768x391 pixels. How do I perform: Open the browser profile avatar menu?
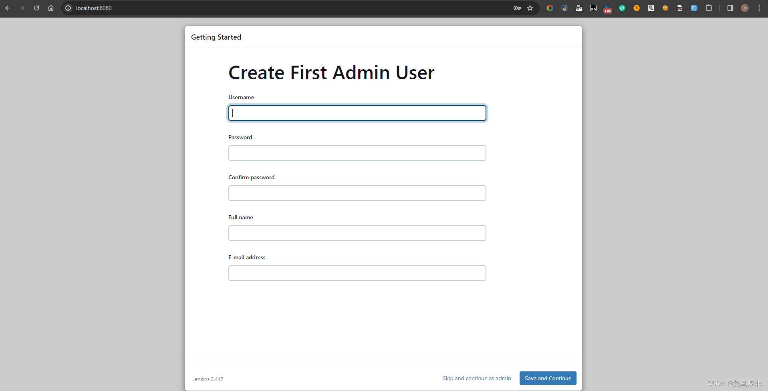[746, 8]
